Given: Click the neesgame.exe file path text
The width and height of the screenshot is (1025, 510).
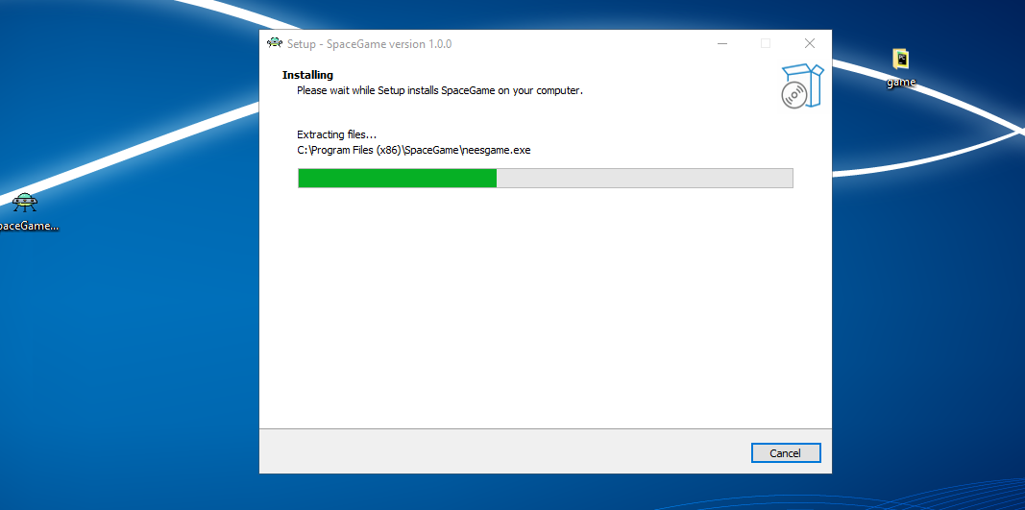Looking at the screenshot, I should click(x=413, y=150).
